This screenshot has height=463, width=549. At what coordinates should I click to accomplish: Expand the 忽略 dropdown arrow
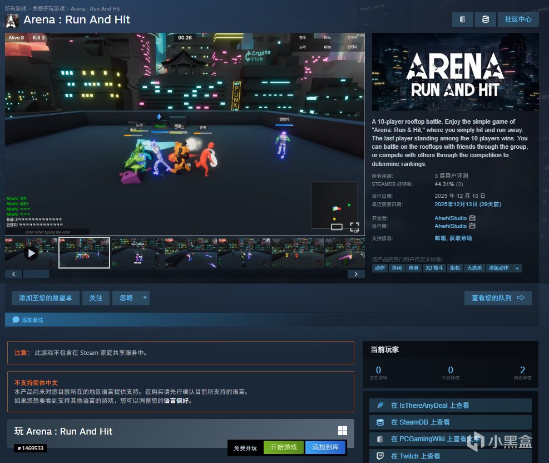click(145, 298)
